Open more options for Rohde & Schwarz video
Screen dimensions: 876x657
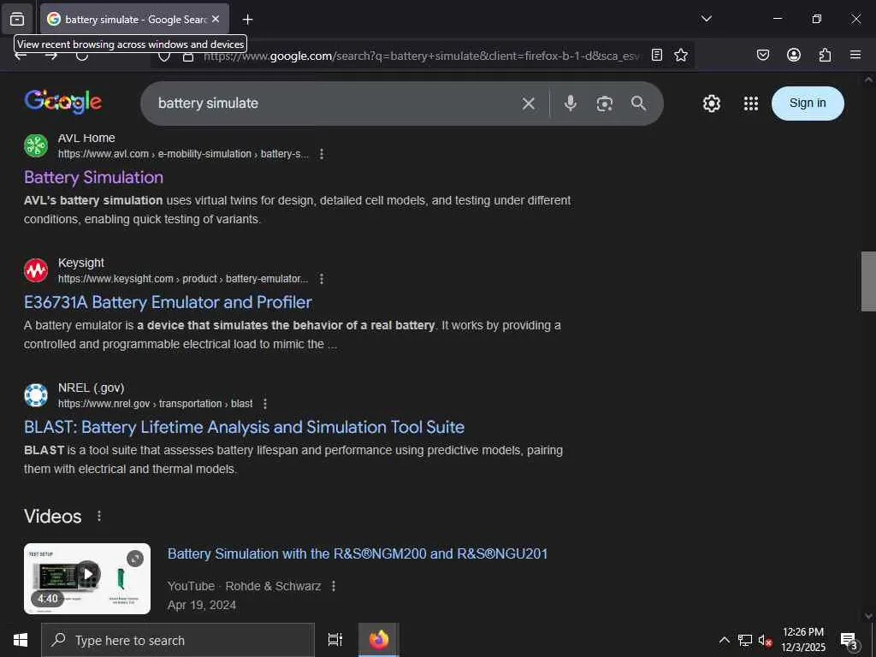[334, 586]
